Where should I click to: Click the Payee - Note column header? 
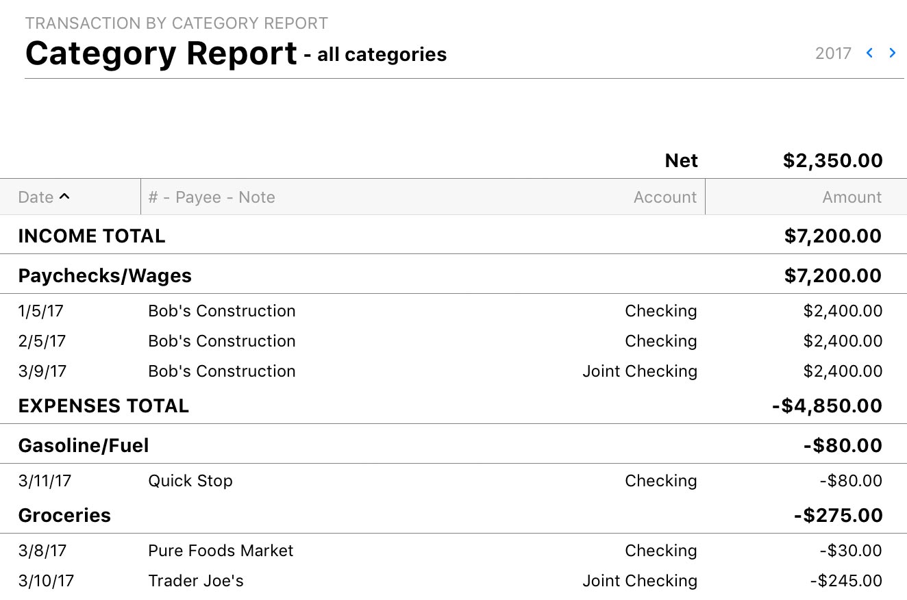tap(212, 197)
